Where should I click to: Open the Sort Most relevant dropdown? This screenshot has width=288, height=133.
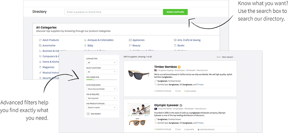pyautogui.click(x=228, y=57)
